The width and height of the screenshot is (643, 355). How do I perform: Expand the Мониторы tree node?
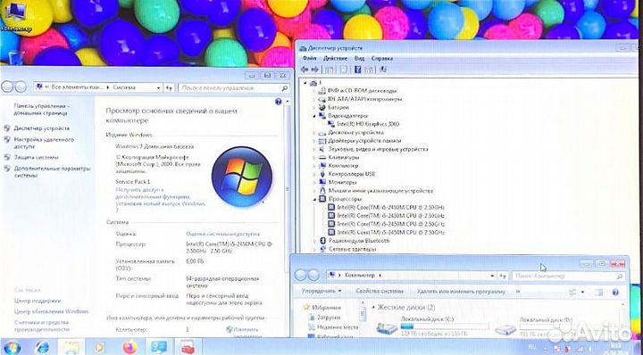pos(314,182)
